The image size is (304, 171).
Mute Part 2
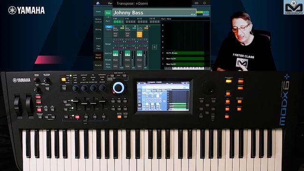coord(127,60)
